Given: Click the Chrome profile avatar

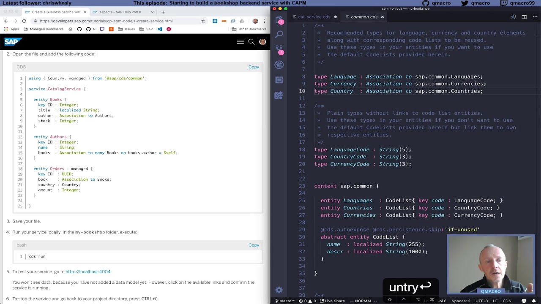Looking at the screenshot, I should [255, 21].
